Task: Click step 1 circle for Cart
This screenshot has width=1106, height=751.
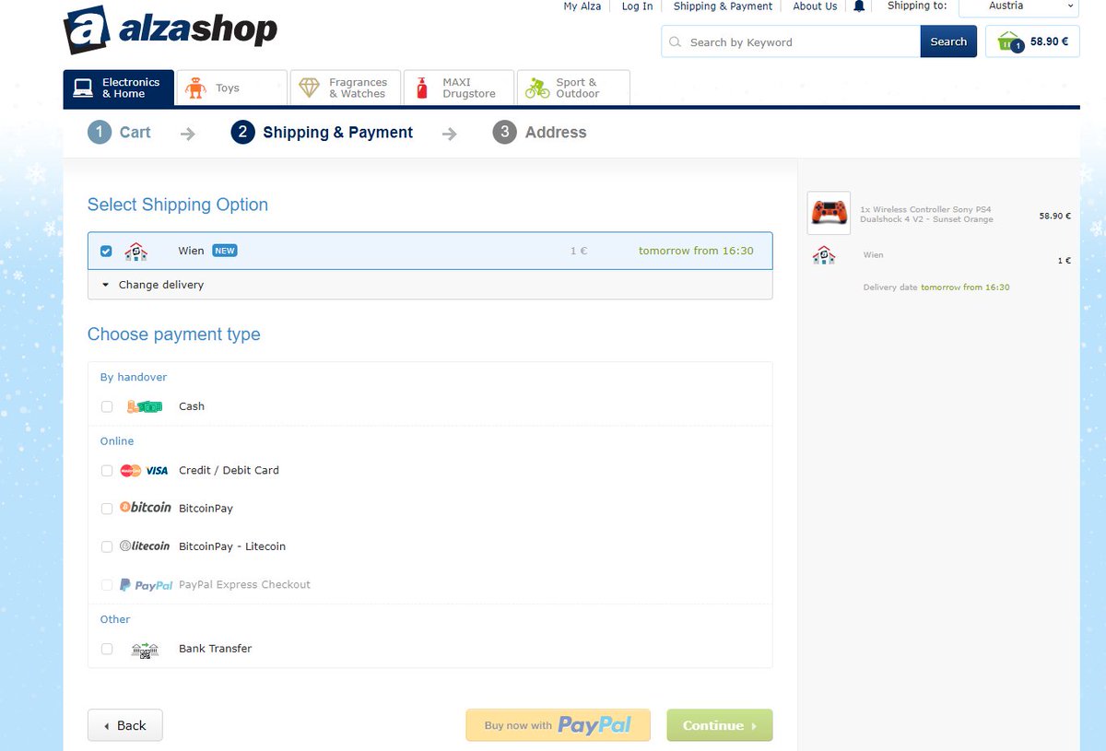Action: (100, 133)
